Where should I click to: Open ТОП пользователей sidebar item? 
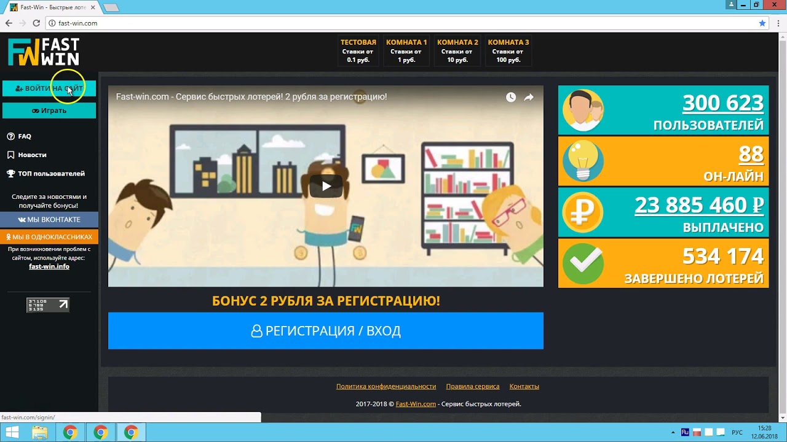45,174
